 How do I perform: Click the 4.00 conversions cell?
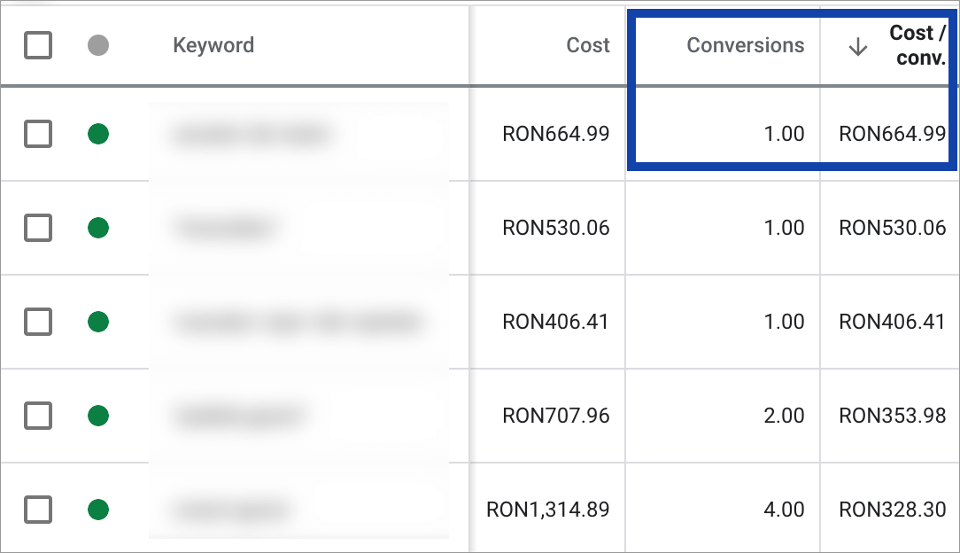tap(784, 510)
